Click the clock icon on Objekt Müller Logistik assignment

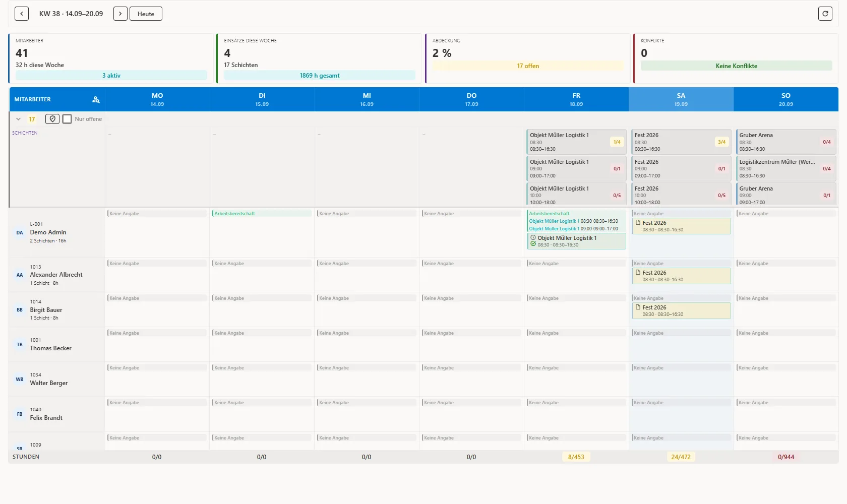[x=533, y=237]
